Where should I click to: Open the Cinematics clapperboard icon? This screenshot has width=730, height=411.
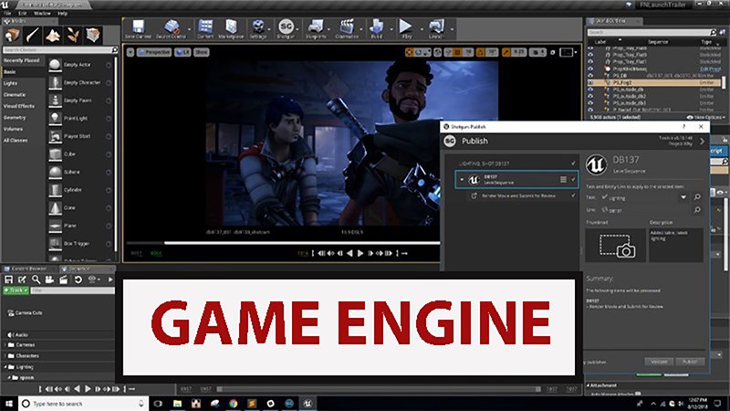tap(347, 26)
